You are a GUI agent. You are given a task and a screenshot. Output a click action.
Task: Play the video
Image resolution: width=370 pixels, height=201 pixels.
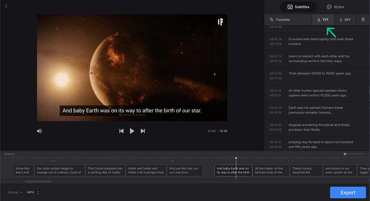coord(132,131)
